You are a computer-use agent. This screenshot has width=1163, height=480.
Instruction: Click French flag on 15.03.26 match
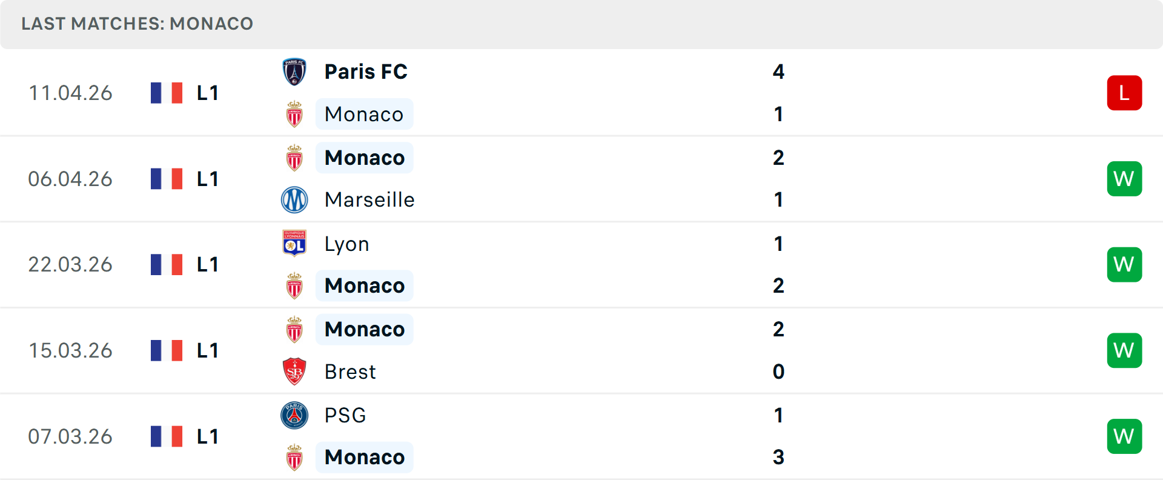167,350
